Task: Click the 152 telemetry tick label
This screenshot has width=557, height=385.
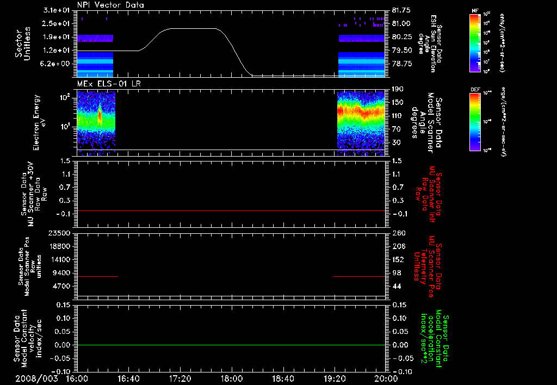Action: [398, 259]
